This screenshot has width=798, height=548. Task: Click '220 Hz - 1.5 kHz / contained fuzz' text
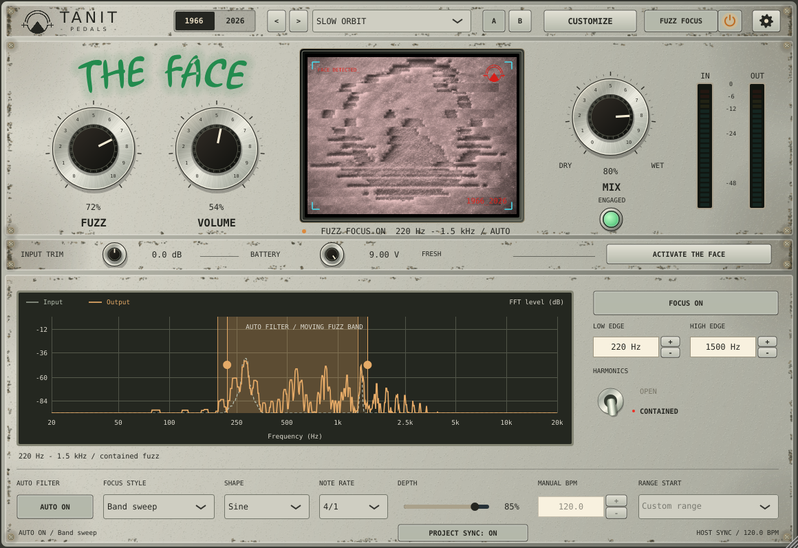89,456
